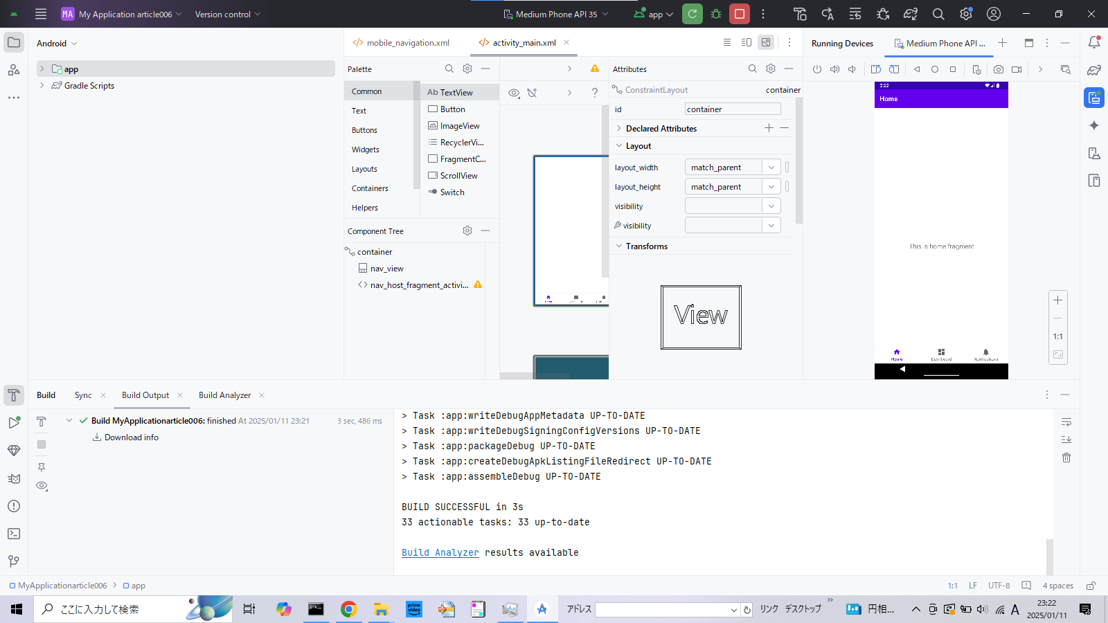
Task: Raise the emulator volume
Action: [834, 69]
